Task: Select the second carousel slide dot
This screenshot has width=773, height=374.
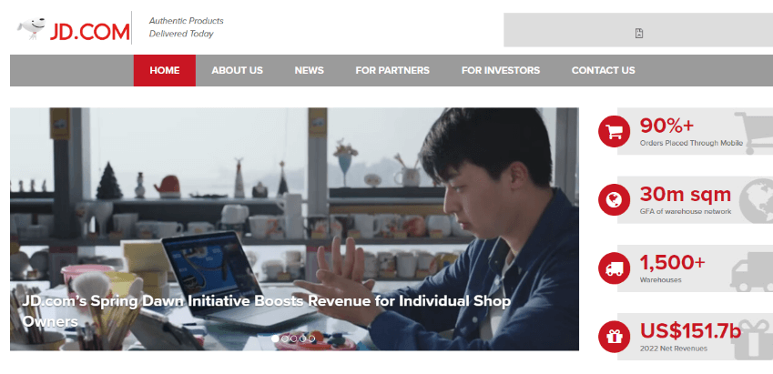Action: pos(284,339)
